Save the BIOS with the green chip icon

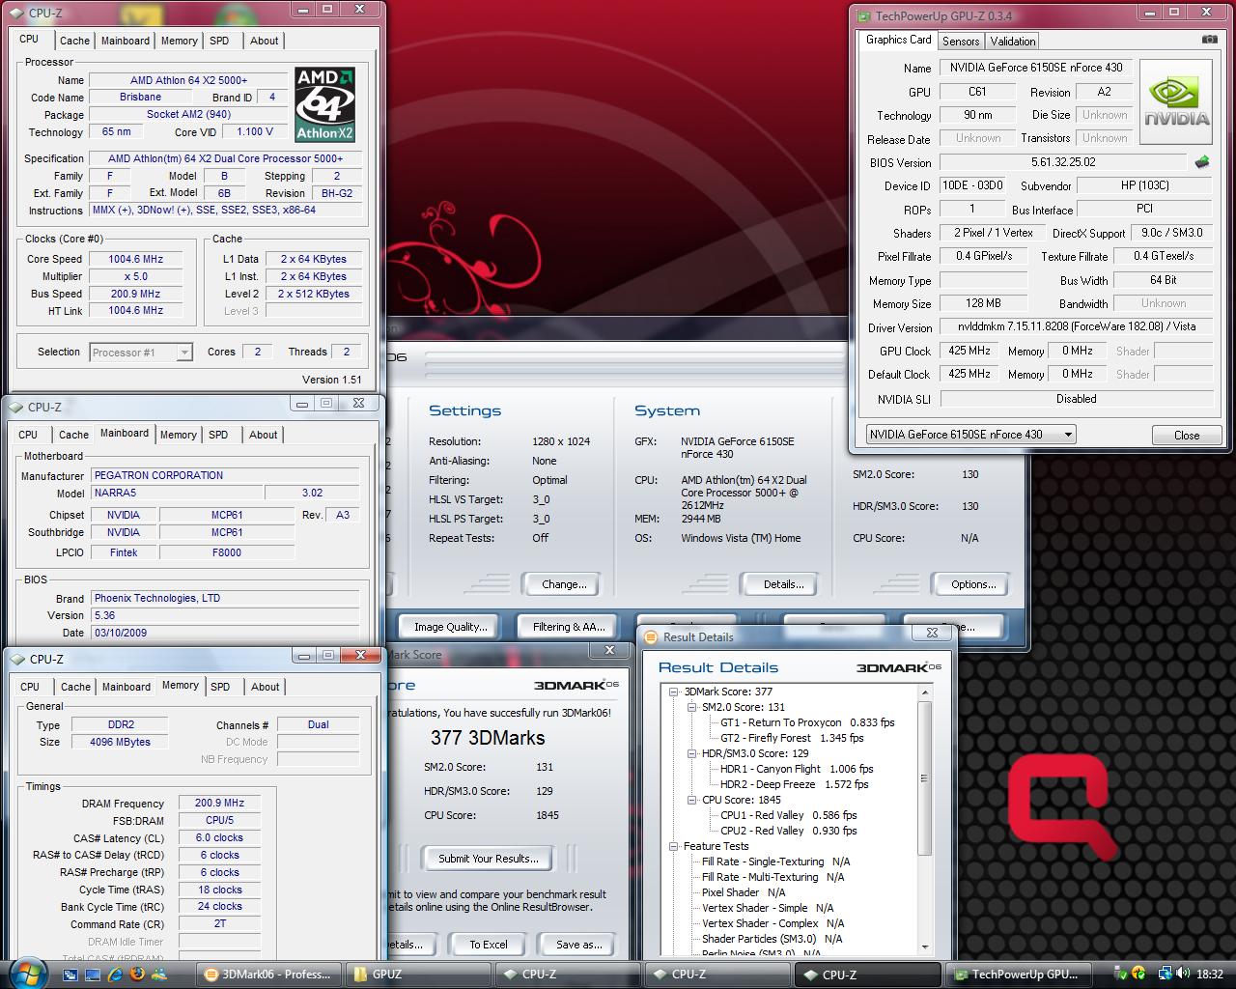(1202, 162)
